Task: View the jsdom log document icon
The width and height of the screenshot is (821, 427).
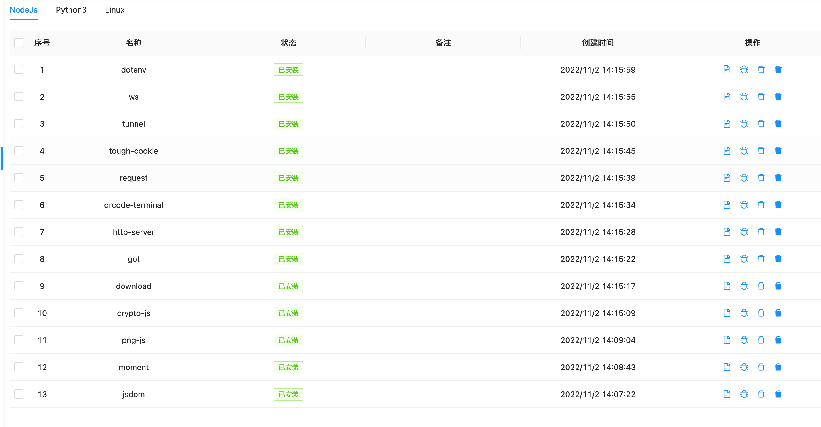Action: tap(727, 395)
